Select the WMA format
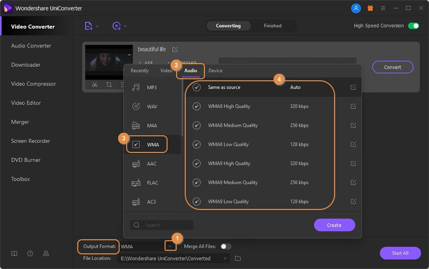Image resolution: width=429 pixels, height=269 pixels. coord(152,144)
